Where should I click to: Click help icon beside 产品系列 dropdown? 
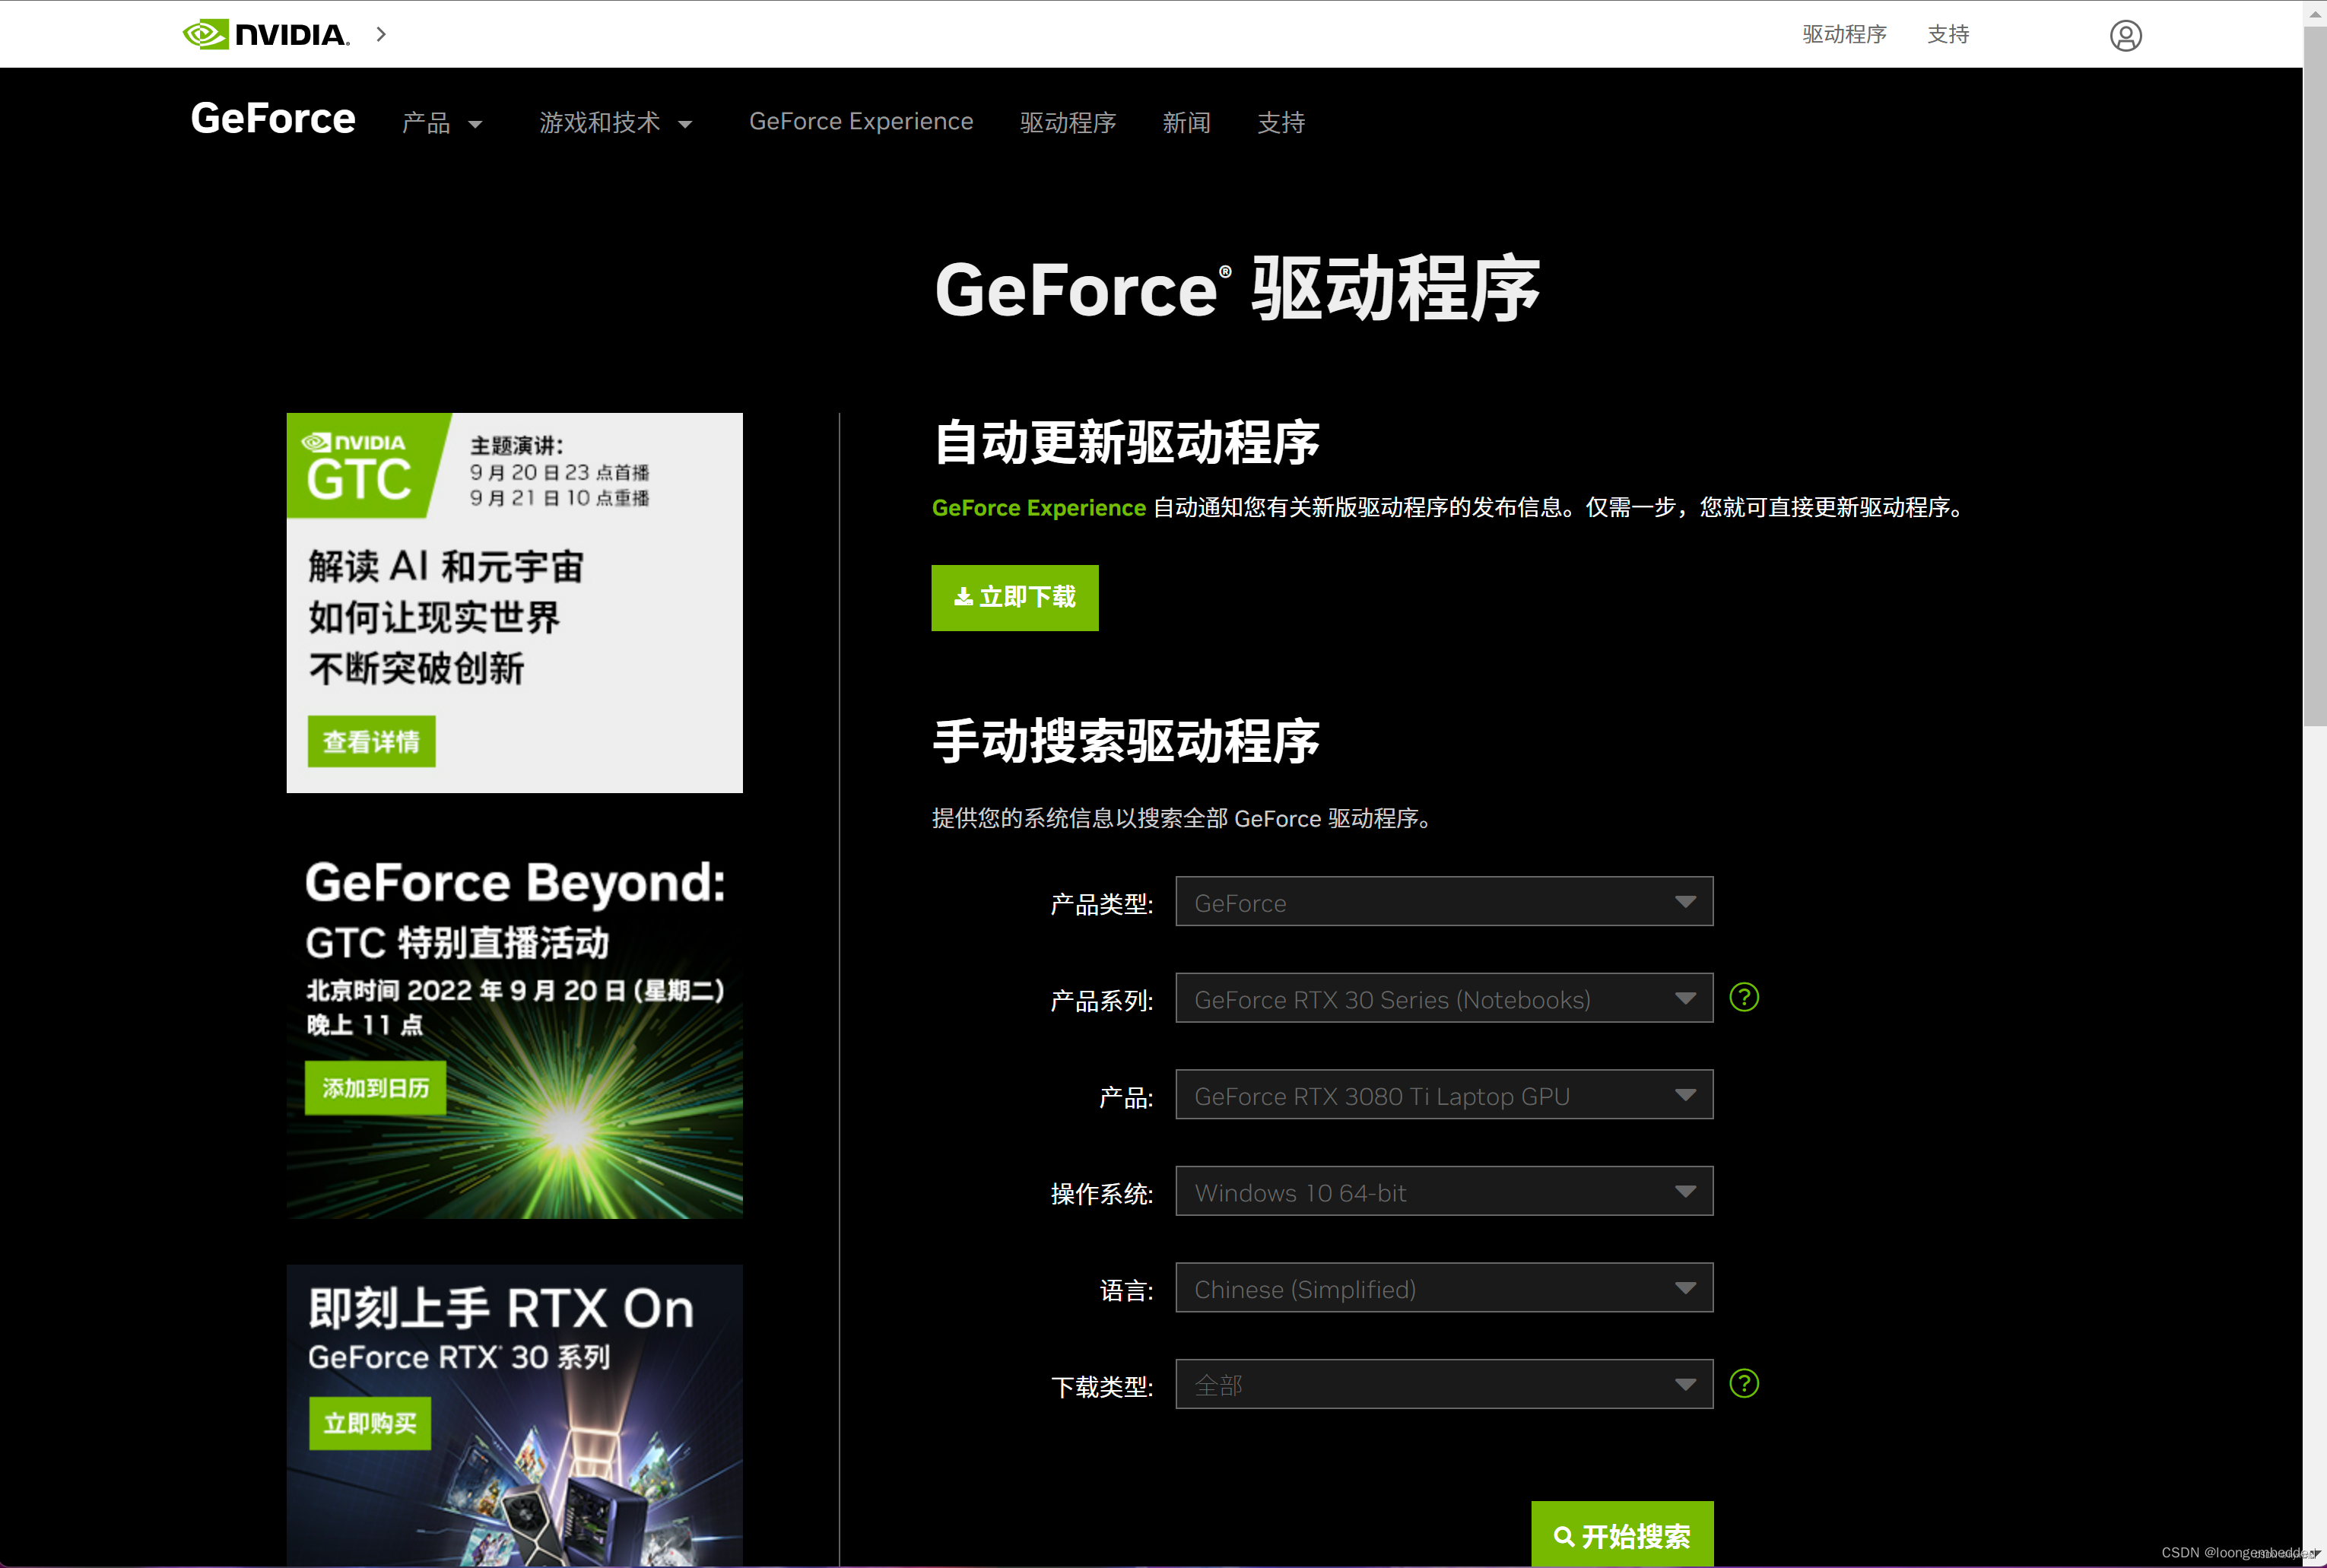coord(1744,997)
